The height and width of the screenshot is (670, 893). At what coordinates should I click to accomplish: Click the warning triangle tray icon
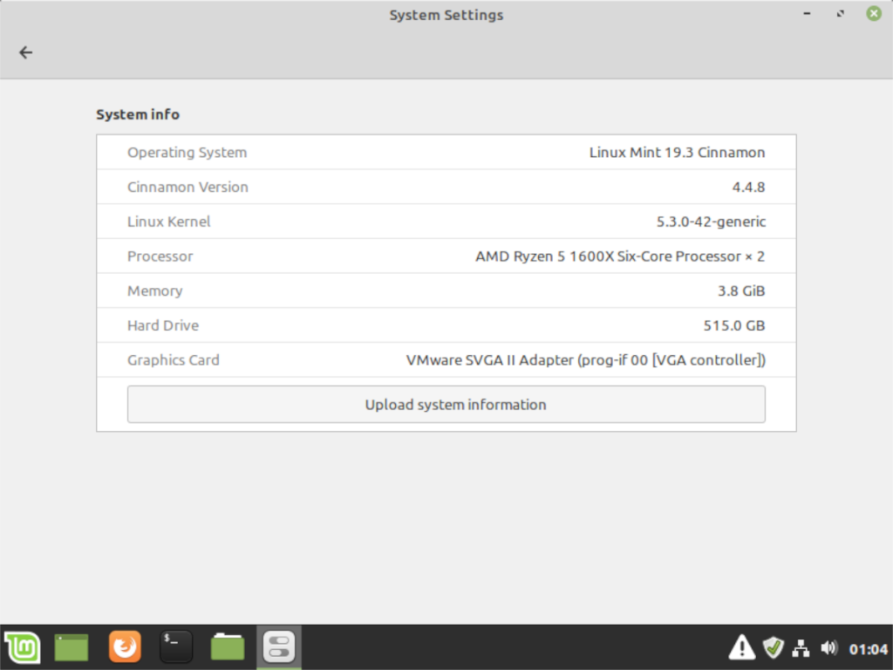click(x=741, y=647)
